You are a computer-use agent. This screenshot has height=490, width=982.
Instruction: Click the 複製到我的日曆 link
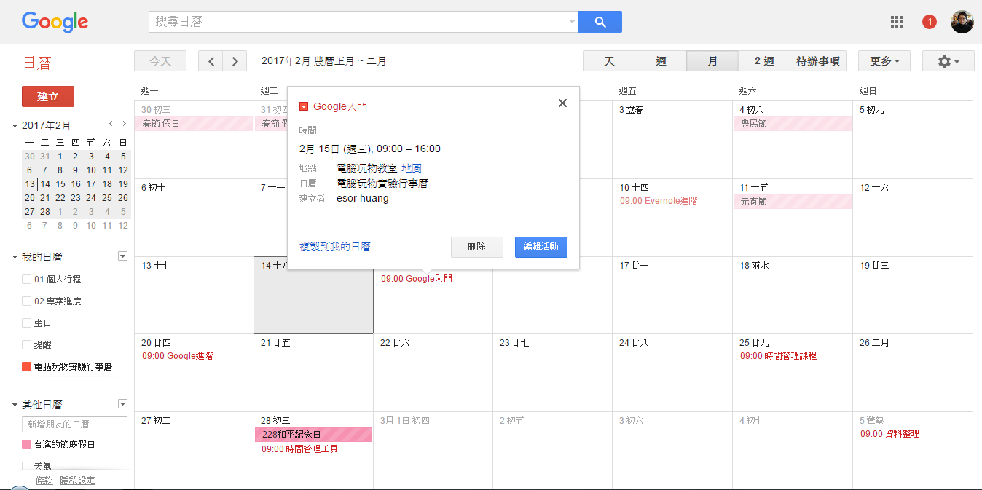335,247
